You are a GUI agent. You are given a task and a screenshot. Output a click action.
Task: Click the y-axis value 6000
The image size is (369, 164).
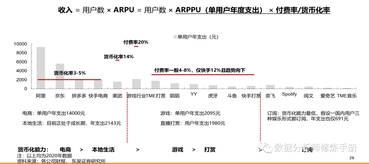22,62
